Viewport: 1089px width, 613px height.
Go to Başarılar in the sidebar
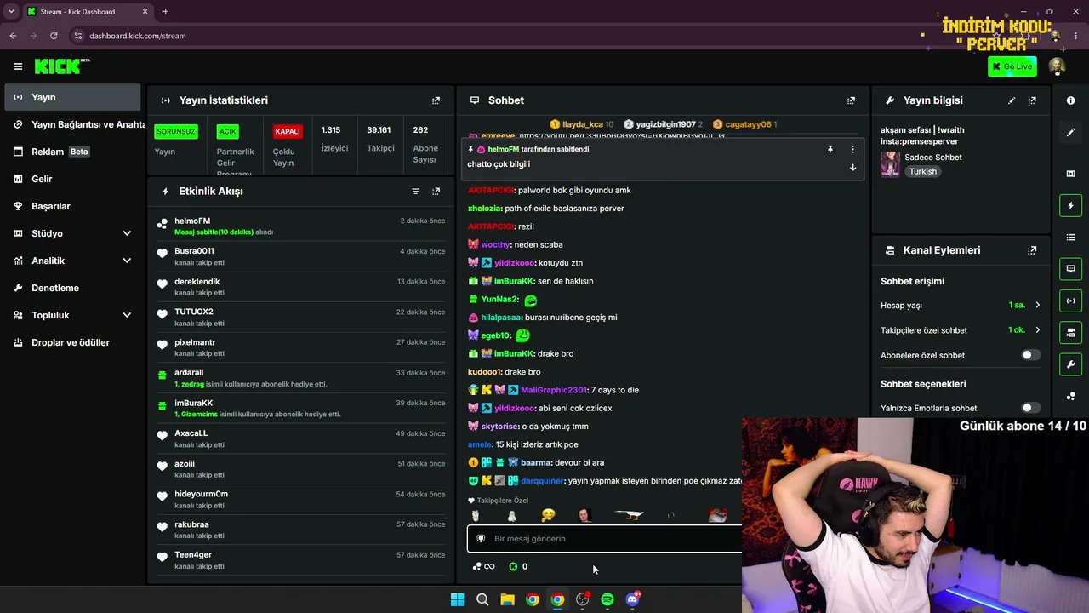coord(72,206)
